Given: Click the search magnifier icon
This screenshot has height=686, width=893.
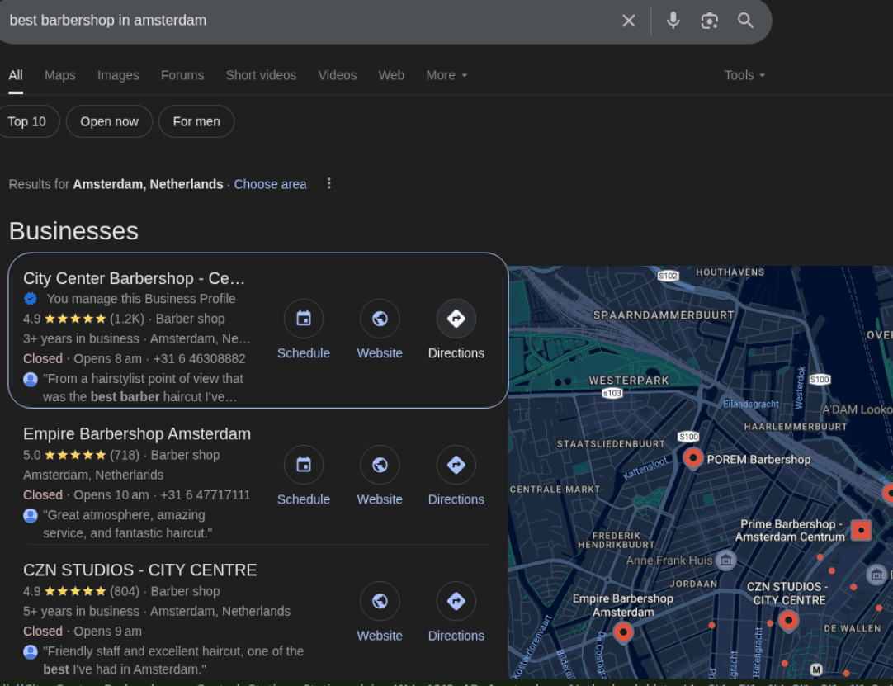Looking at the screenshot, I should click(745, 20).
